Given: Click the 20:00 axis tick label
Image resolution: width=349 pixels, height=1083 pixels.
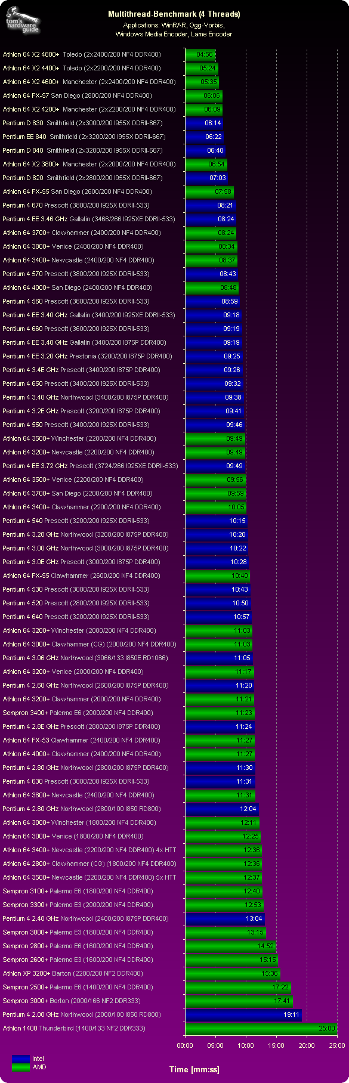Looking at the screenshot, I should (307, 1045).
